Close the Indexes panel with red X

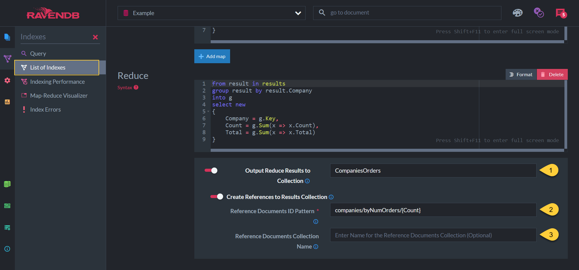click(x=95, y=37)
